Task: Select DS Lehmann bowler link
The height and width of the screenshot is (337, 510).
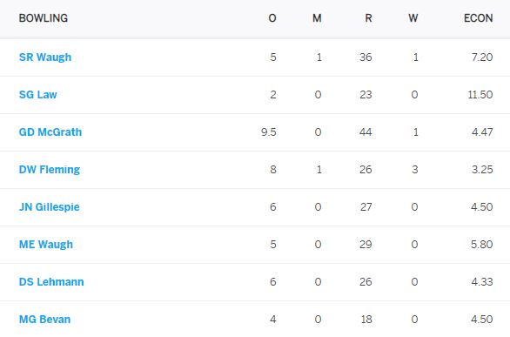Action: pos(51,281)
